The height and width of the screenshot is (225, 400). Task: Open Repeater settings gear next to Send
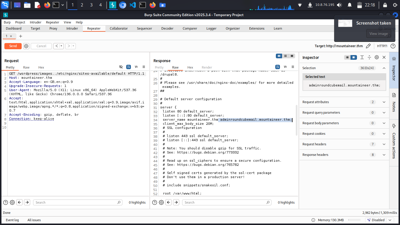[26, 46]
